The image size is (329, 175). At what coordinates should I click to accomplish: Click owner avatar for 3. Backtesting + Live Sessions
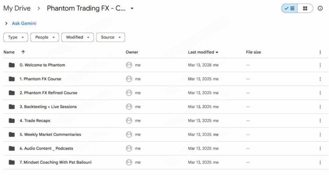129,107
